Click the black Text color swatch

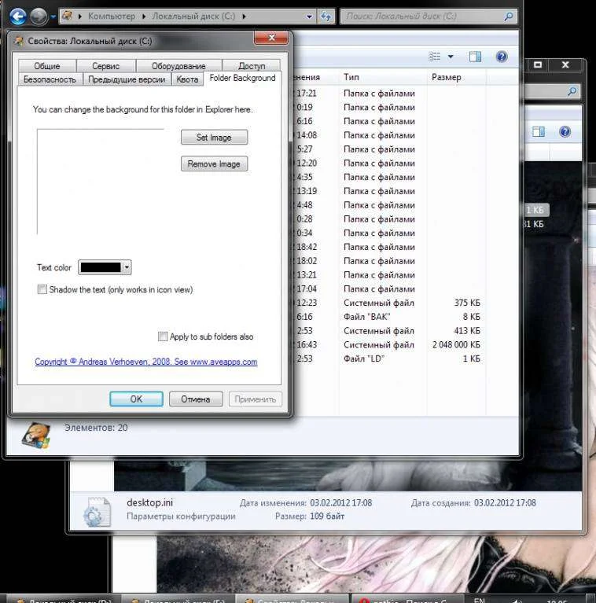pyautogui.click(x=101, y=267)
